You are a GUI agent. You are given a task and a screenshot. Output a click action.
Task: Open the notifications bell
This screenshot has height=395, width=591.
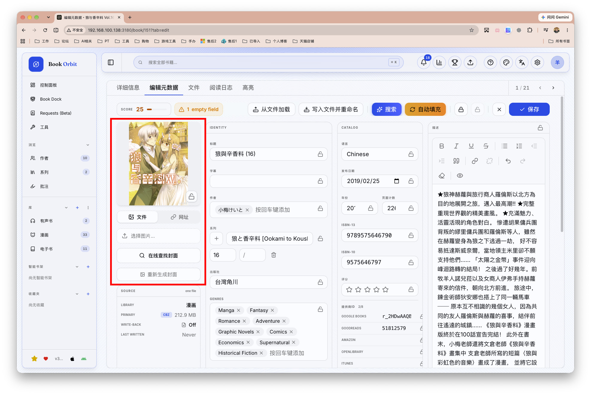pyautogui.click(x=423, y=62)
